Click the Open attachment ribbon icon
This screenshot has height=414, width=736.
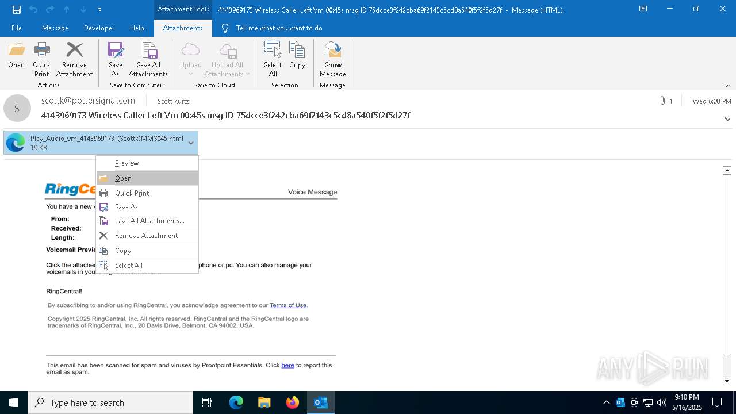(x=16, y=55)
